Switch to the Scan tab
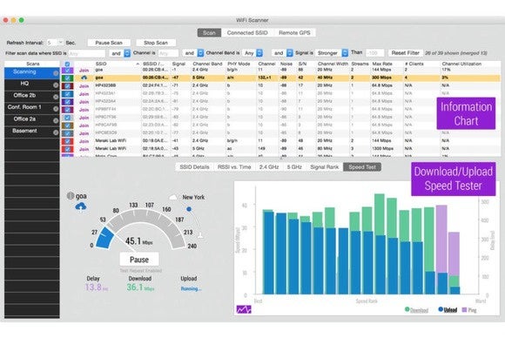This screenshot has width=505, height=338. point(209,33)
